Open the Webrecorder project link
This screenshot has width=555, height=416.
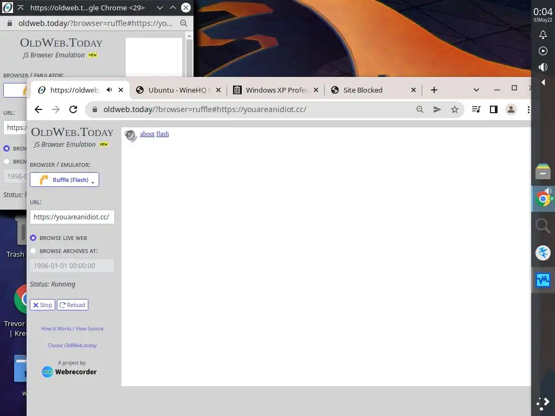[69, 372]
